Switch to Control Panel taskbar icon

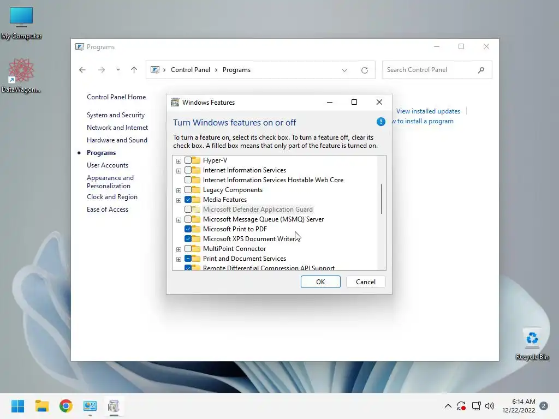[90, 406]
